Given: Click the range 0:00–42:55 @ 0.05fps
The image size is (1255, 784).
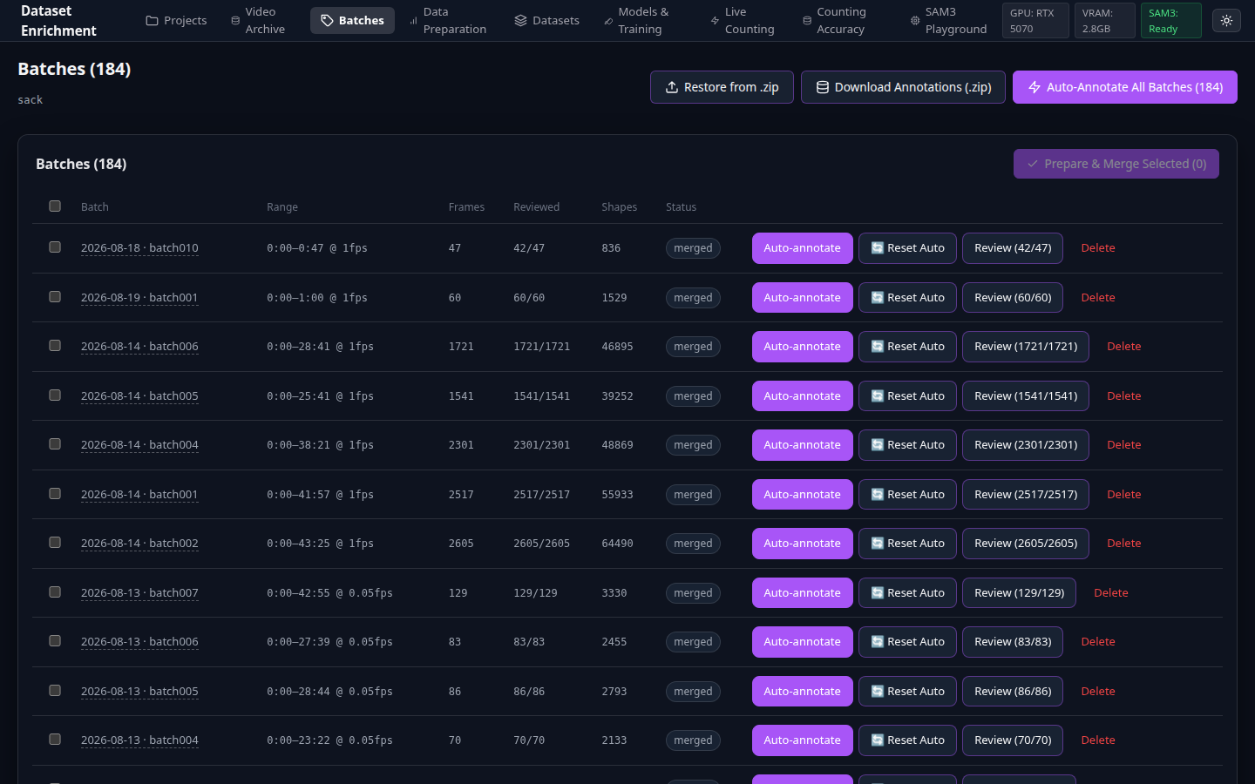Looking at the screenshot, I should click(329, 593).
